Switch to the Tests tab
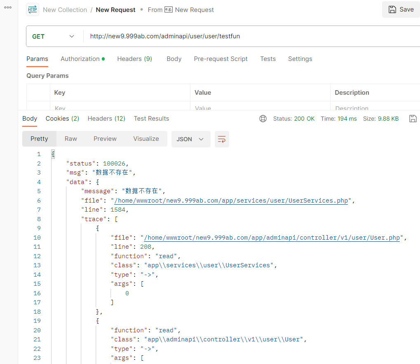420x364 pixels. tap(267, 59)
